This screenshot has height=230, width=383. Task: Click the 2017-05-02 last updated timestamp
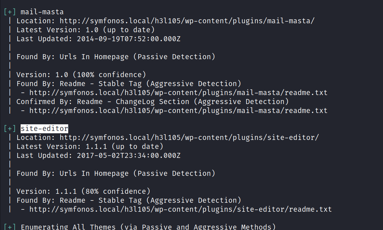point(128,155)
